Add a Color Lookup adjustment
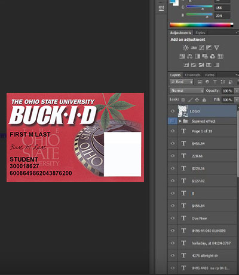239x275 pixels. [x=220, y=56]
